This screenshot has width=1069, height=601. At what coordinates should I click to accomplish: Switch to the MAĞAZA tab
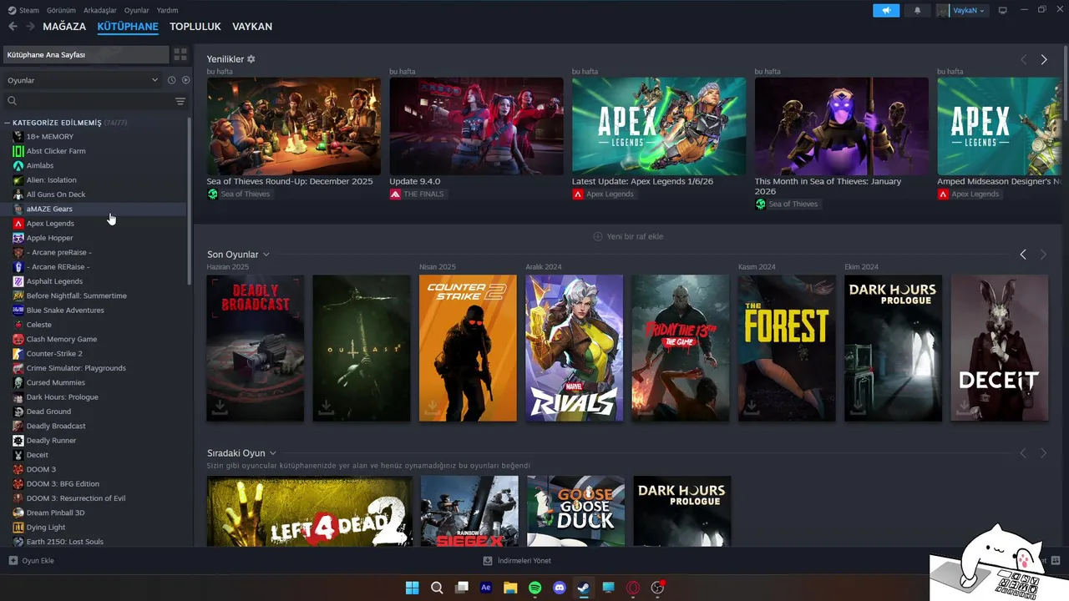point(64,27)
